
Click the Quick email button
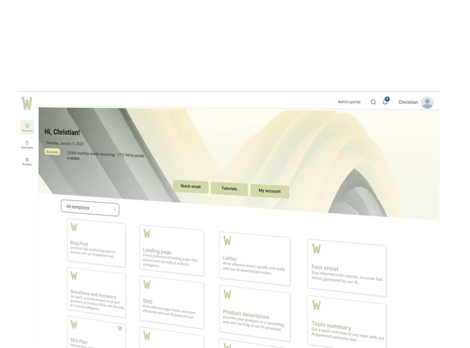pyautogui.click(x=190, y=186)
